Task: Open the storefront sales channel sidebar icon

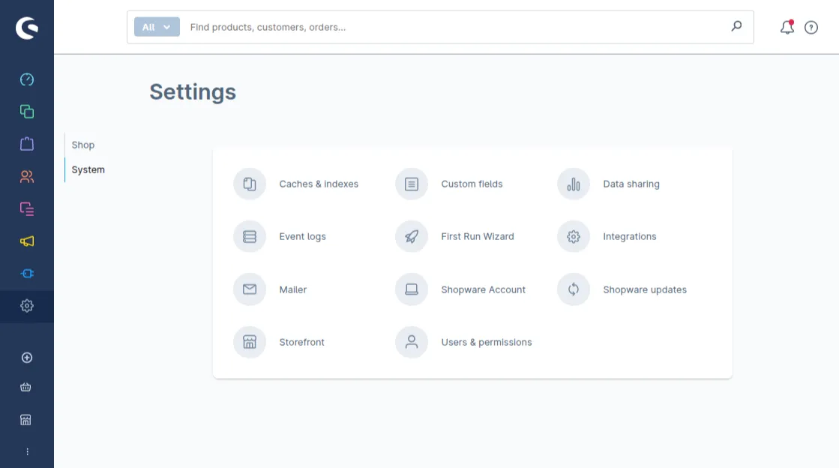Action: point(25,420)
